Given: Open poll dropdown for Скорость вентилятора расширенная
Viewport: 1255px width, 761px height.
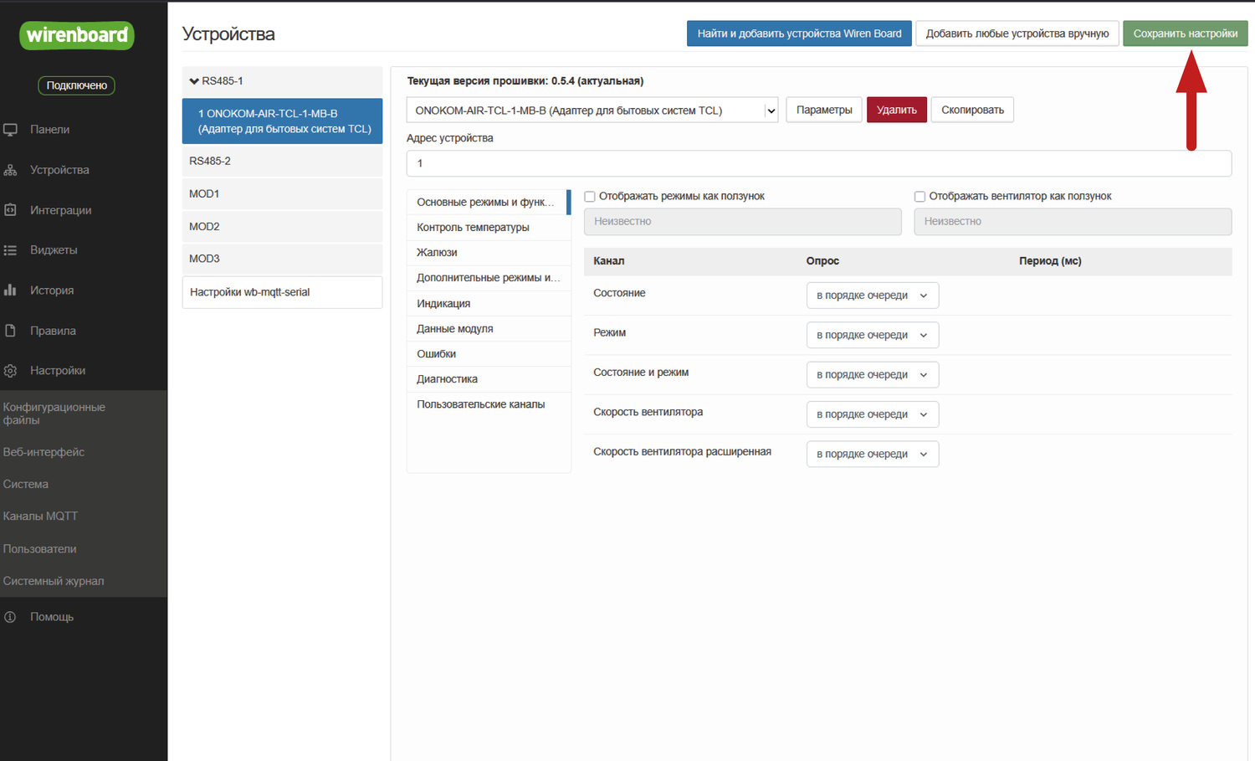Looking at the screenshot, I should pyautogui.click(x=873, y=454).
